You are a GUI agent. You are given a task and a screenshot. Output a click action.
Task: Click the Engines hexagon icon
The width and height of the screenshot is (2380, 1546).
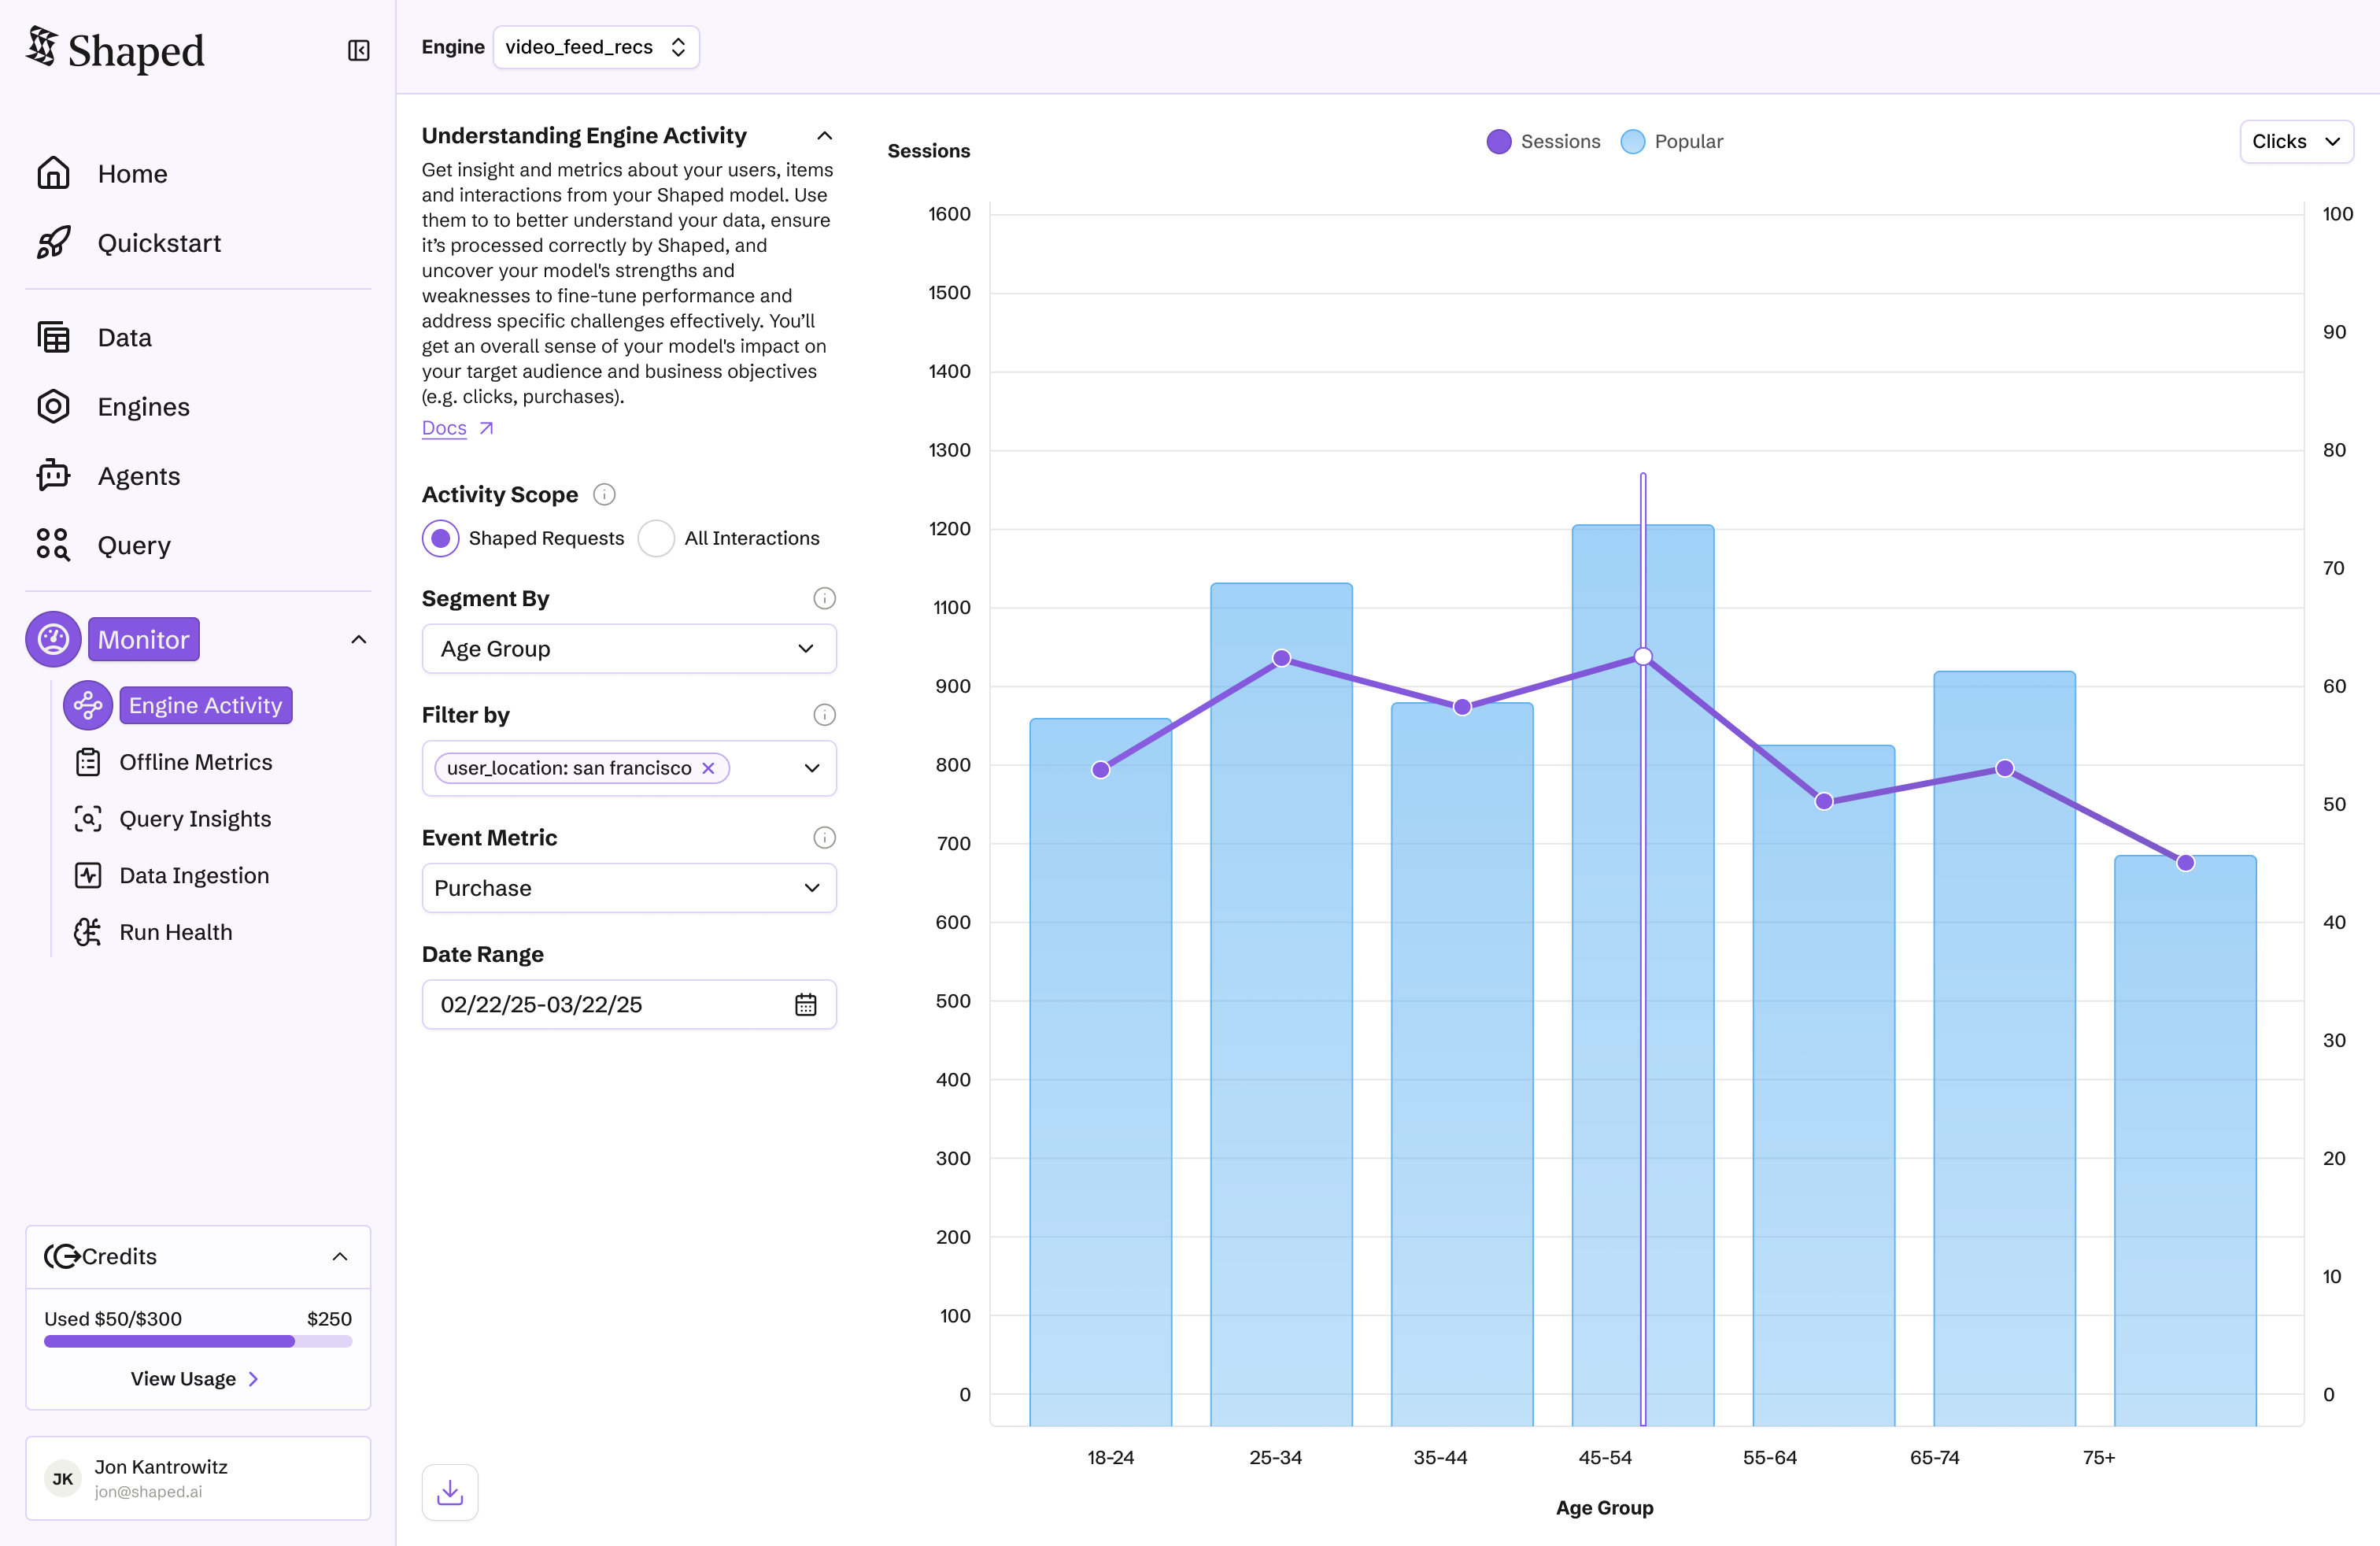coord(54,406)
